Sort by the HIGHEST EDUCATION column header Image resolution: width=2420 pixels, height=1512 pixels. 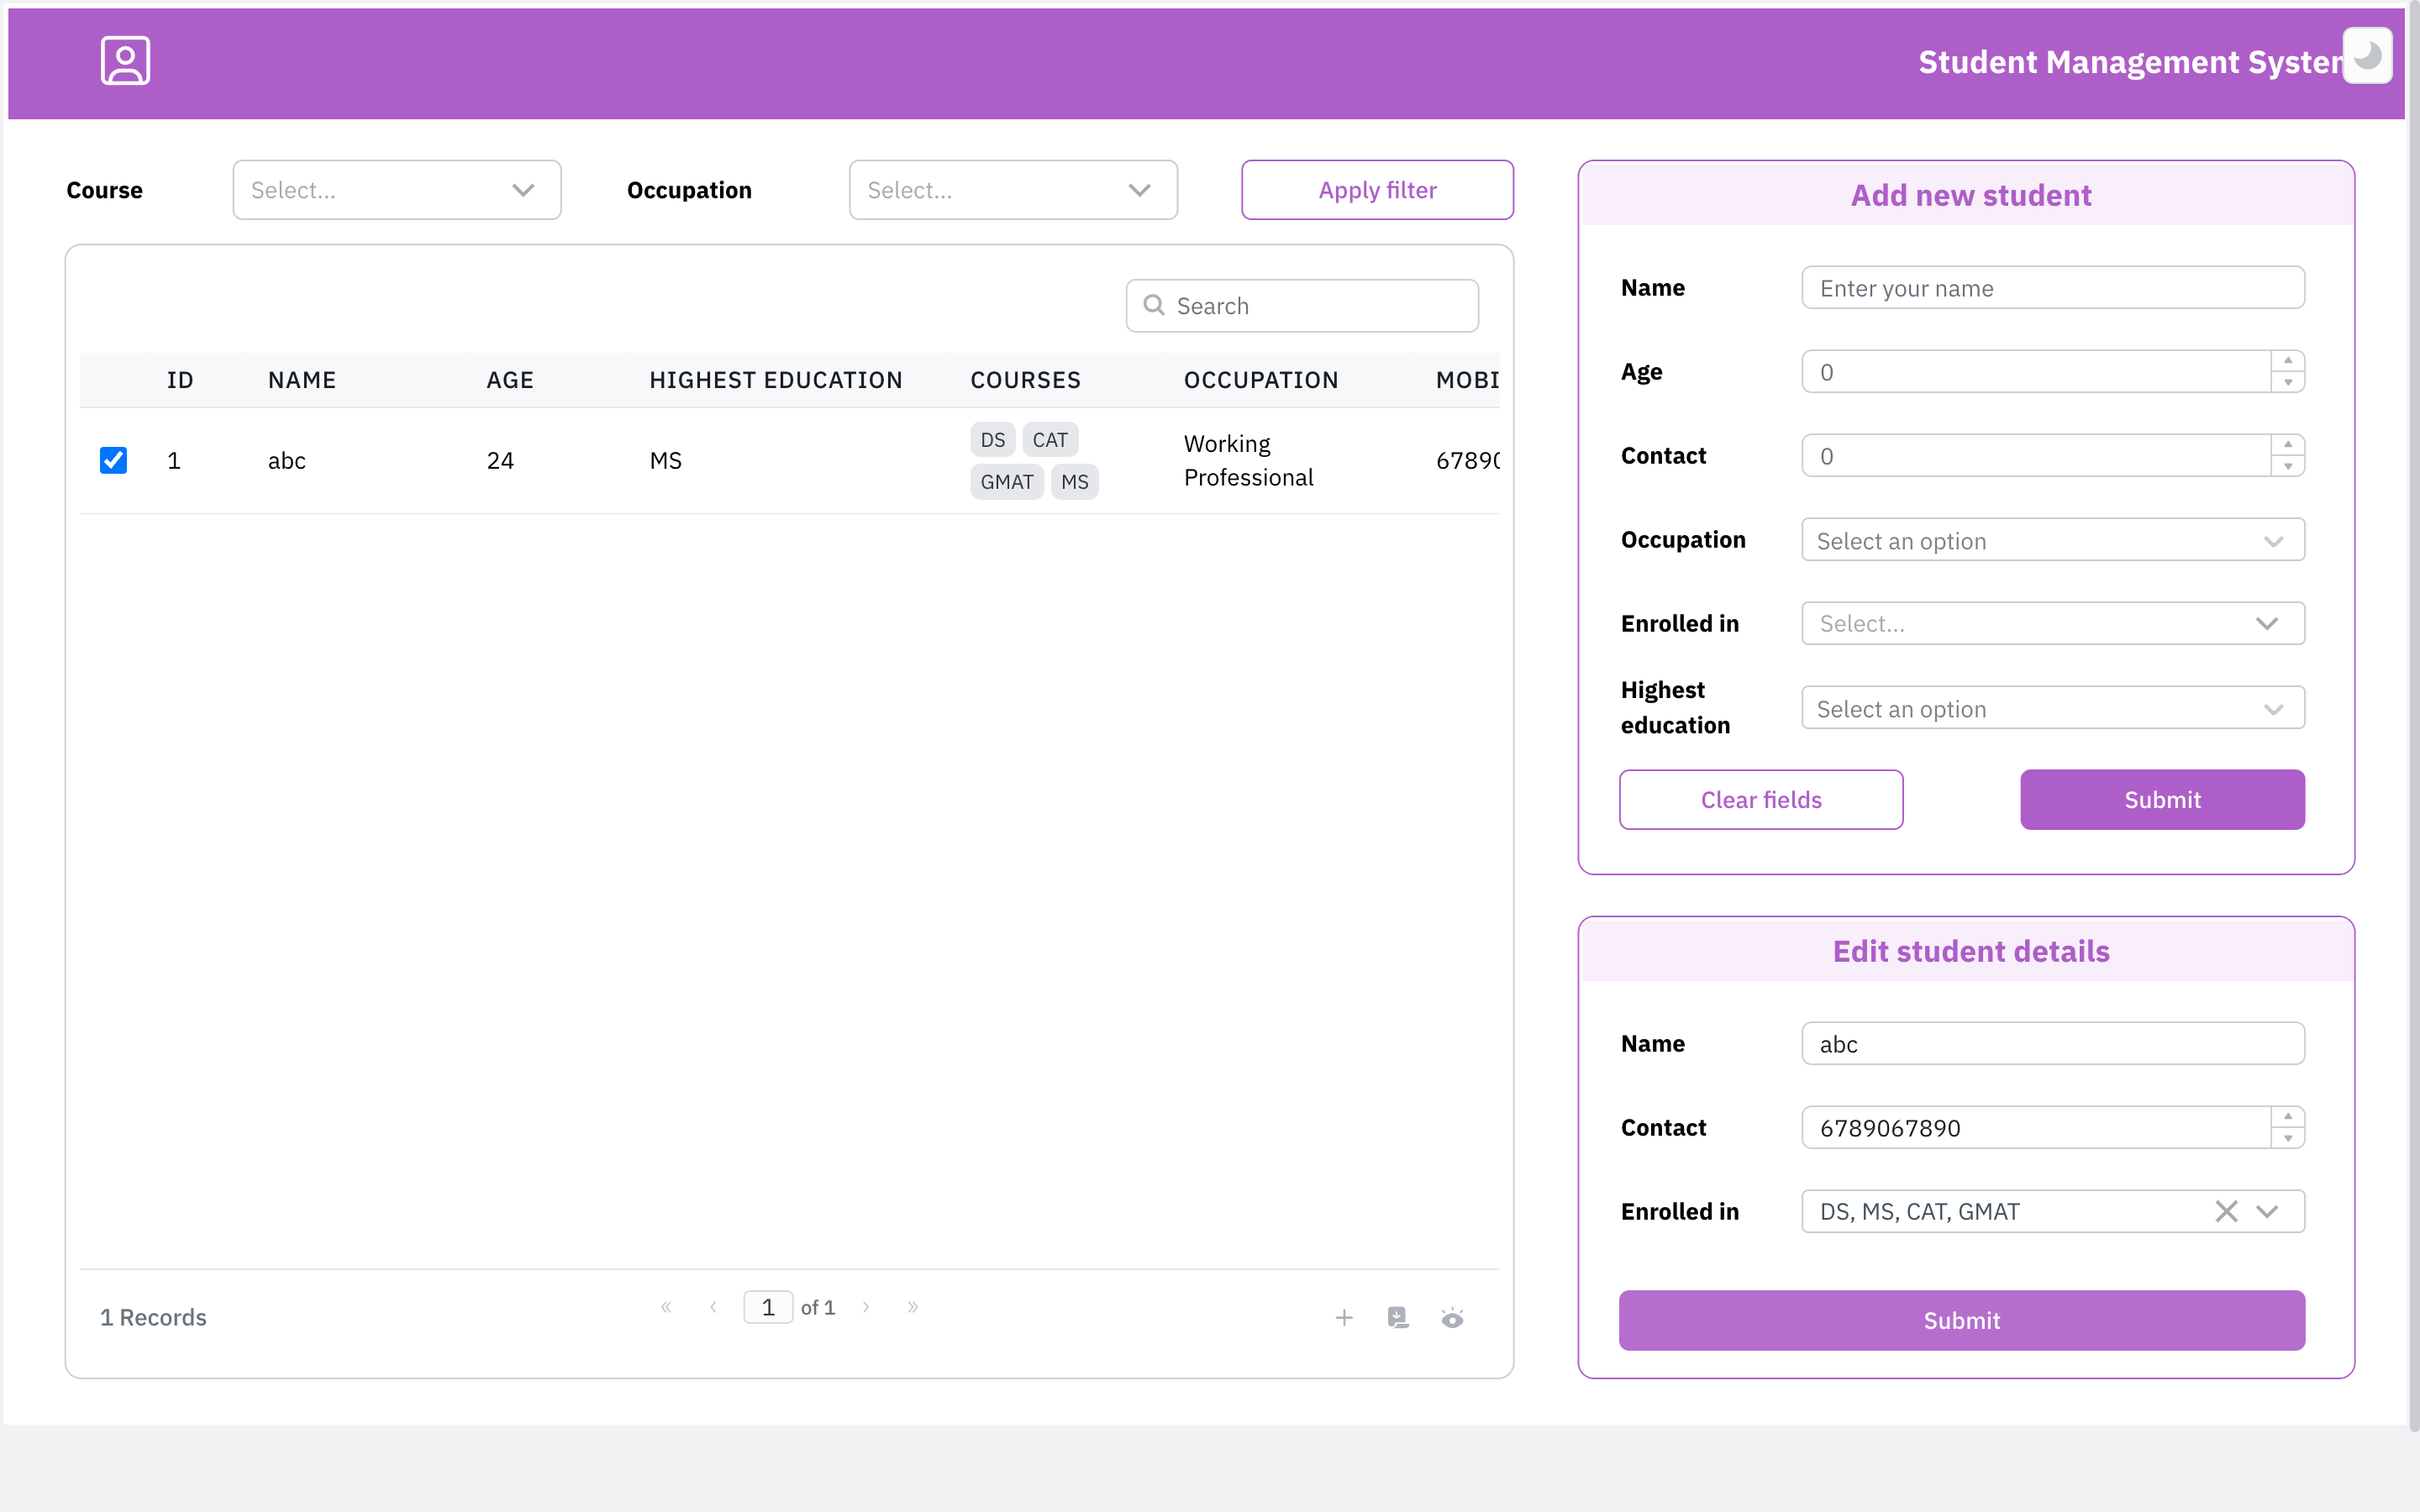[x=775, y=380]
